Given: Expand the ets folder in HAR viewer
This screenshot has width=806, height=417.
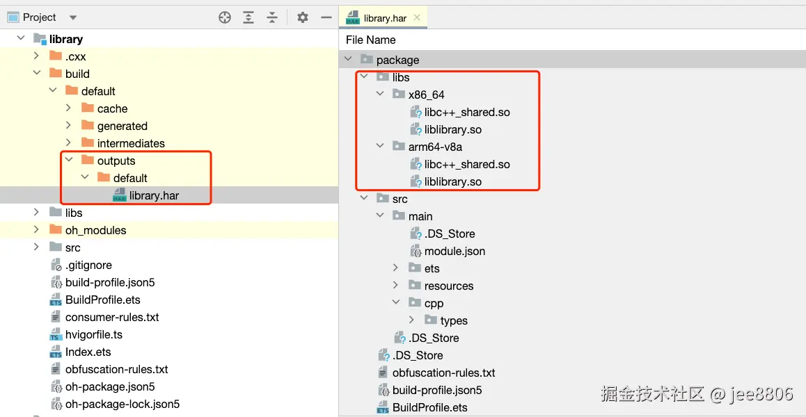Looking at the screenshot, I should tap(396, 268).
